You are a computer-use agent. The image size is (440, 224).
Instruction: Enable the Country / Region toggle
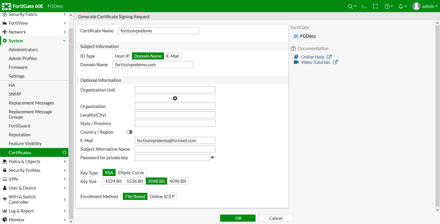coord(129,132)
